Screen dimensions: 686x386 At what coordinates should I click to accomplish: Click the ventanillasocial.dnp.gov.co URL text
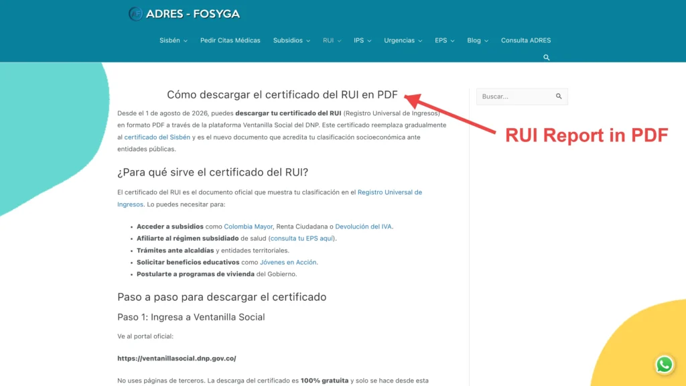coord(177,358)
